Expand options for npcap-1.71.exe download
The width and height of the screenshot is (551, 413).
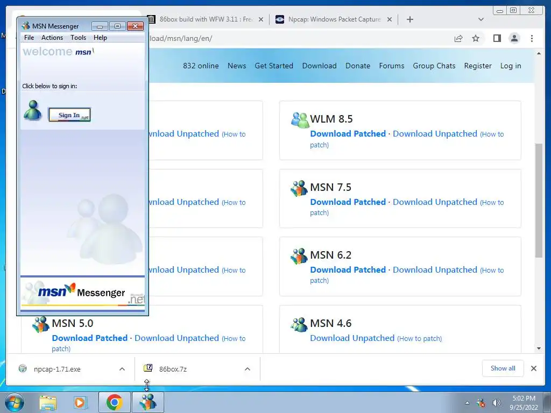[122, 369]
